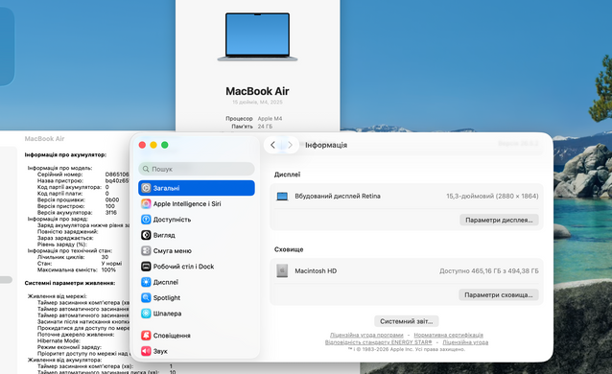612x374 pixels.
Task: Open the Ліцензійна угода link beside ENERGY STAR
Action: [465, 342]
